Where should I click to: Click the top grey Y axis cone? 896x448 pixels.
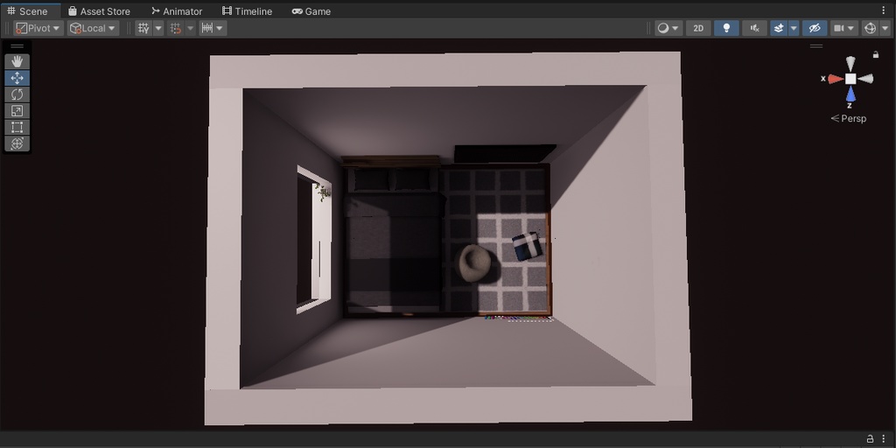(x=850, y=63)
